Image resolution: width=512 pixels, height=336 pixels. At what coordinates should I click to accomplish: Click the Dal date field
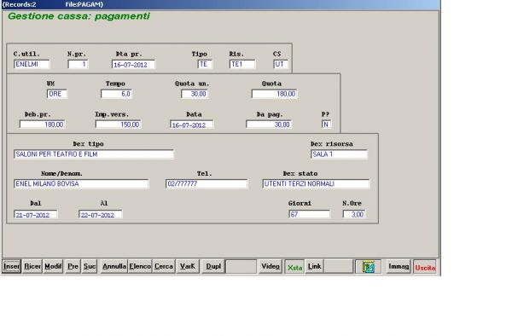tap(36, 215)
